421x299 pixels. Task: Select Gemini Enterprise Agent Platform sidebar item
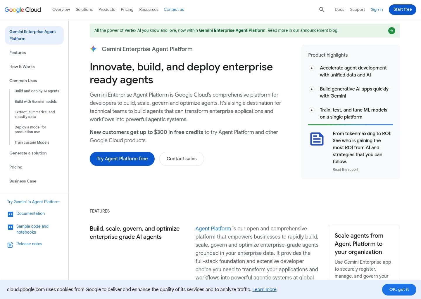pyautogui.click(x=34, y=35)
